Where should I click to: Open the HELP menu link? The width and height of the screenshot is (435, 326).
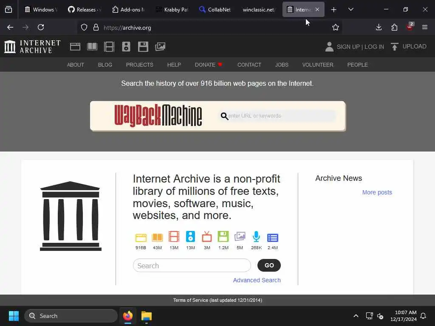174,65
